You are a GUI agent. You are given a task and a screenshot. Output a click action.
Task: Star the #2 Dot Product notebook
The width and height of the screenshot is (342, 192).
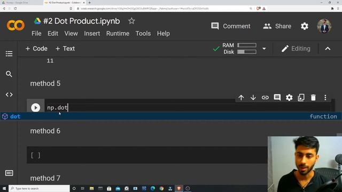tap(131, 21)
